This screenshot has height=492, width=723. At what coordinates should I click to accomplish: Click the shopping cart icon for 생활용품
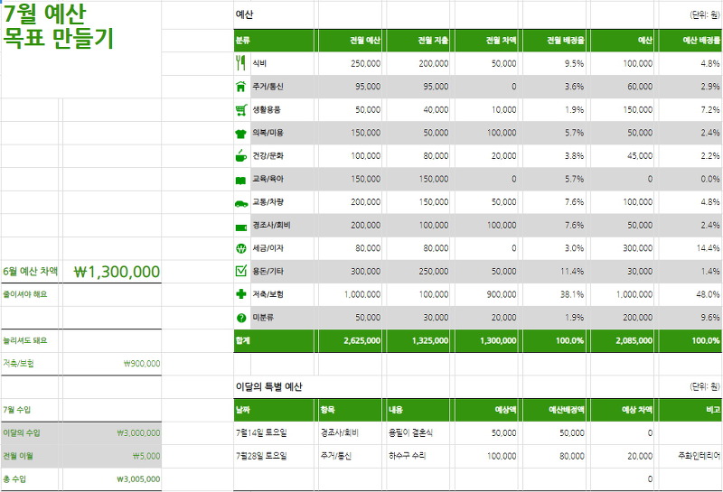pos(240,109)
